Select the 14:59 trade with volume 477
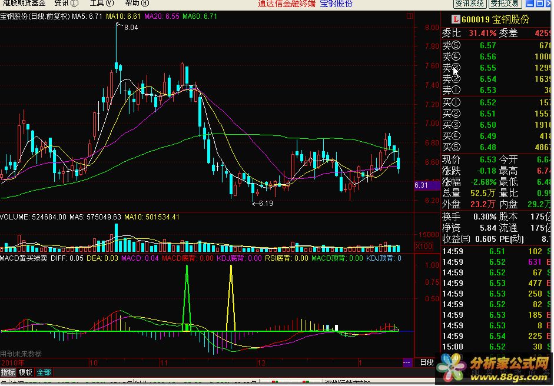This screenshot has height=386, width=554. 496,283
